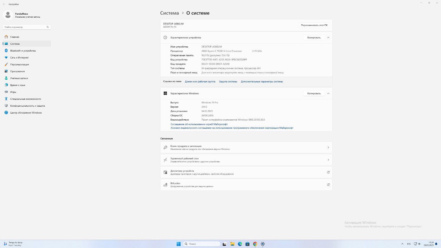Open Конфиденциальность и защита settings
This screenshot has height=248, width=441.
point(27,106)
